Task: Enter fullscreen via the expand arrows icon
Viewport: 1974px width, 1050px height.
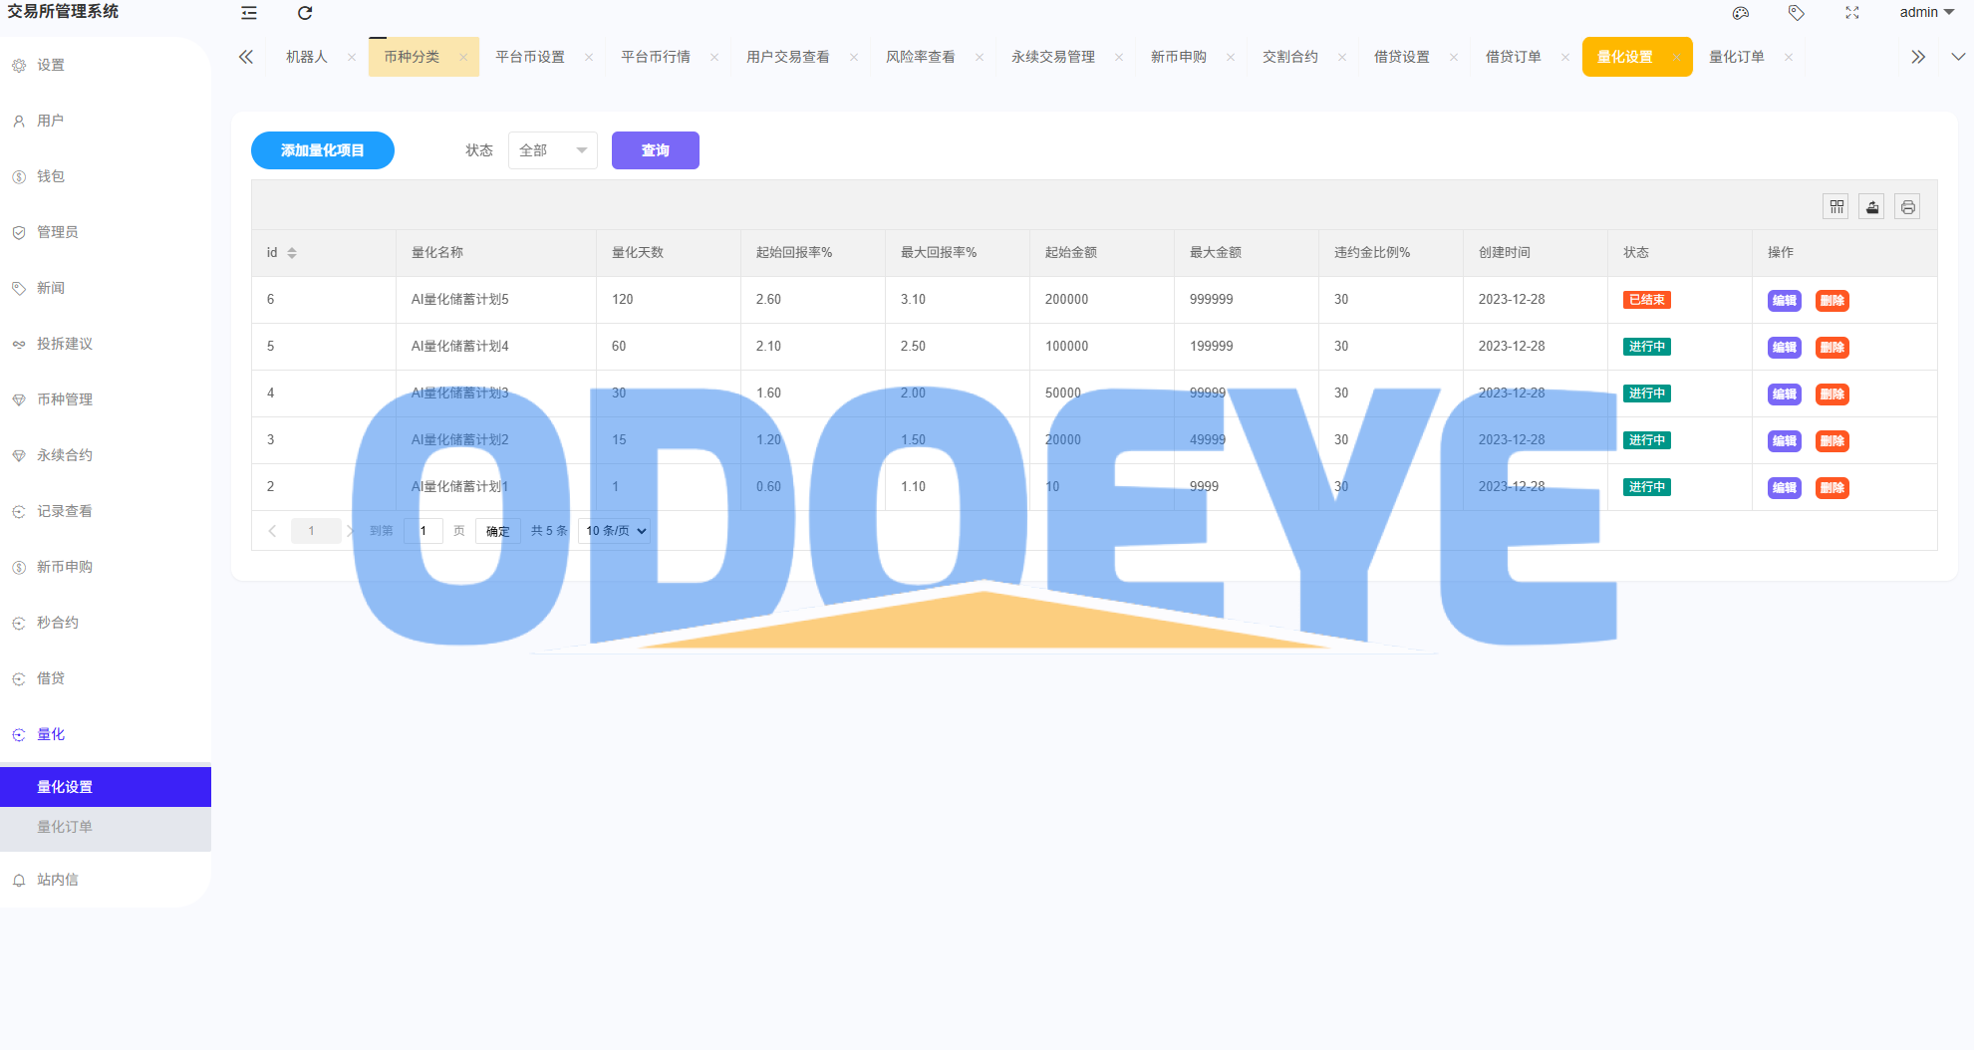Action: pos(1852,13)
